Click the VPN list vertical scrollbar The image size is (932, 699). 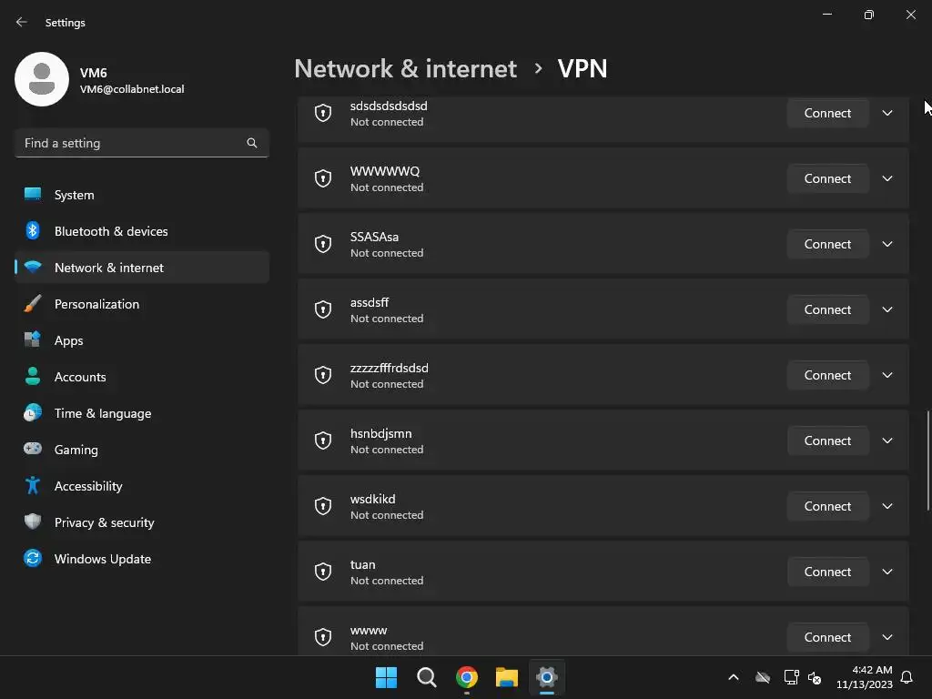[928, 460]
